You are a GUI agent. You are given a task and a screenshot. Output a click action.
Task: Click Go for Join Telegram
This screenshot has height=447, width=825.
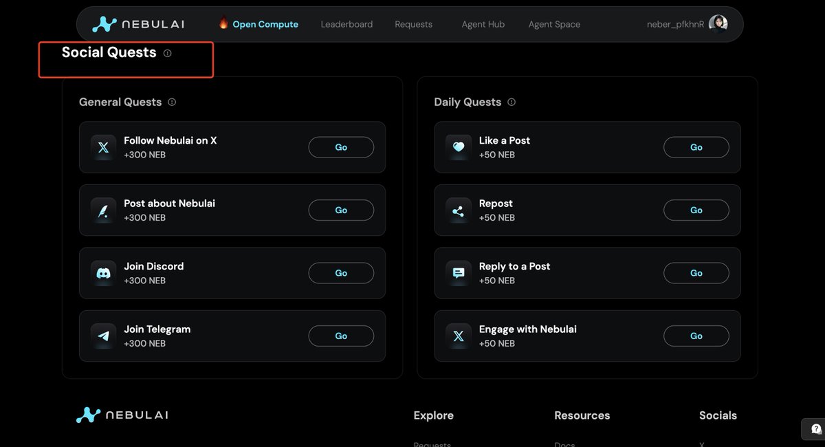[x=341, y=336]
